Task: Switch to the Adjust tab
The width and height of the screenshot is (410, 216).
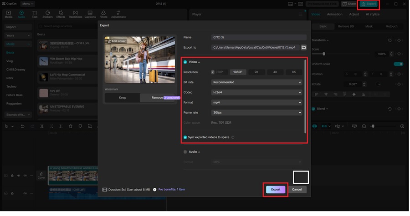Action: [x=354, y=15]
